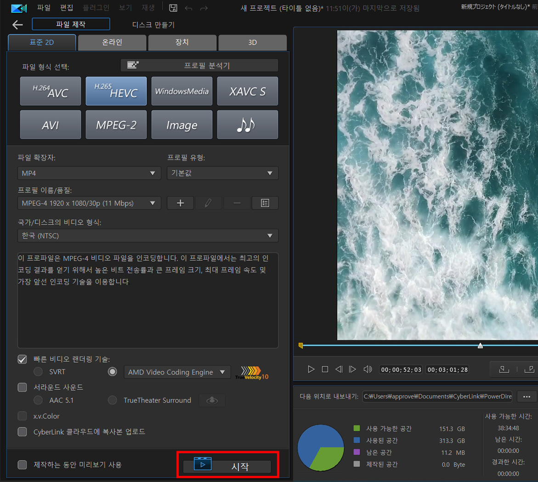Viewport: 538px width, 482px height.
Task: Pick the AVI format button
Action: tap(51, 125)
